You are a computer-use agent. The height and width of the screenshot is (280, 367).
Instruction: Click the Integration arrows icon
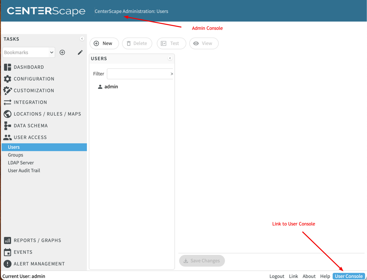click(7, 102)
